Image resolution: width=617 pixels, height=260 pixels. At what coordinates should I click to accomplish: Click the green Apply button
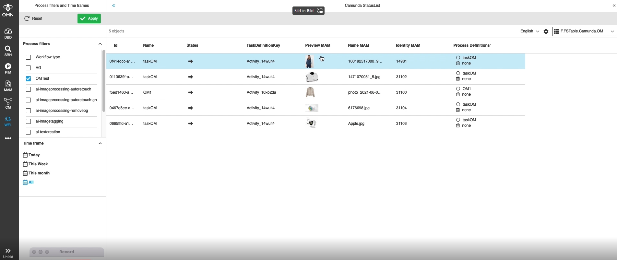89,18
